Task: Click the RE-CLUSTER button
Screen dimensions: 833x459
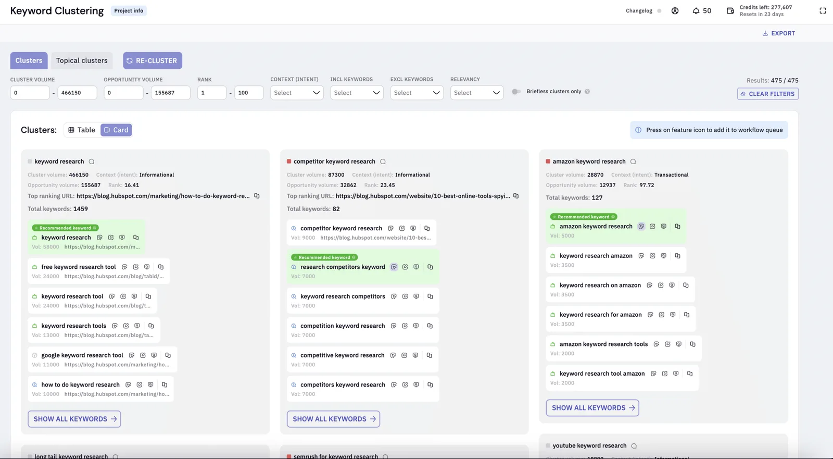Action: pos(153,60)
